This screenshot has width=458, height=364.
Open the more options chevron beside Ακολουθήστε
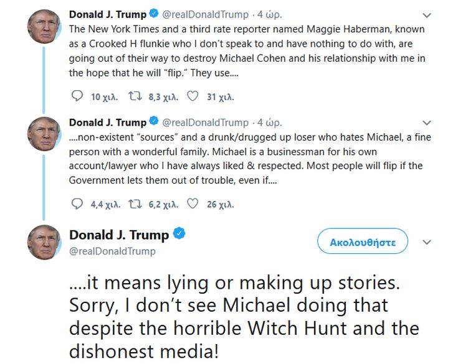[427, 241]
